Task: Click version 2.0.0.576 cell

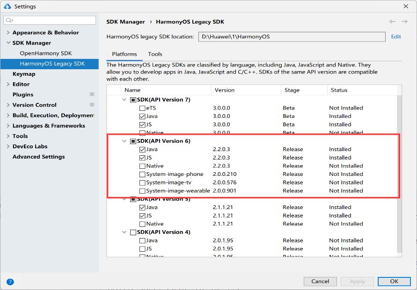Action: (225, 182)
